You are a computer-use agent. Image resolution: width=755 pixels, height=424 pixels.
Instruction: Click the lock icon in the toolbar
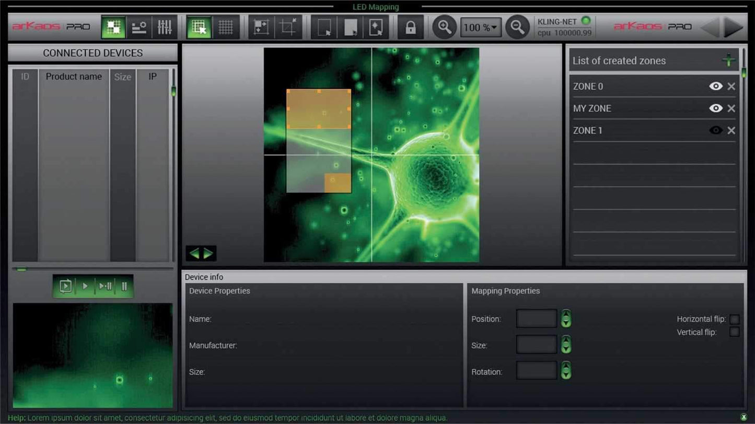(x=411, y=27)
